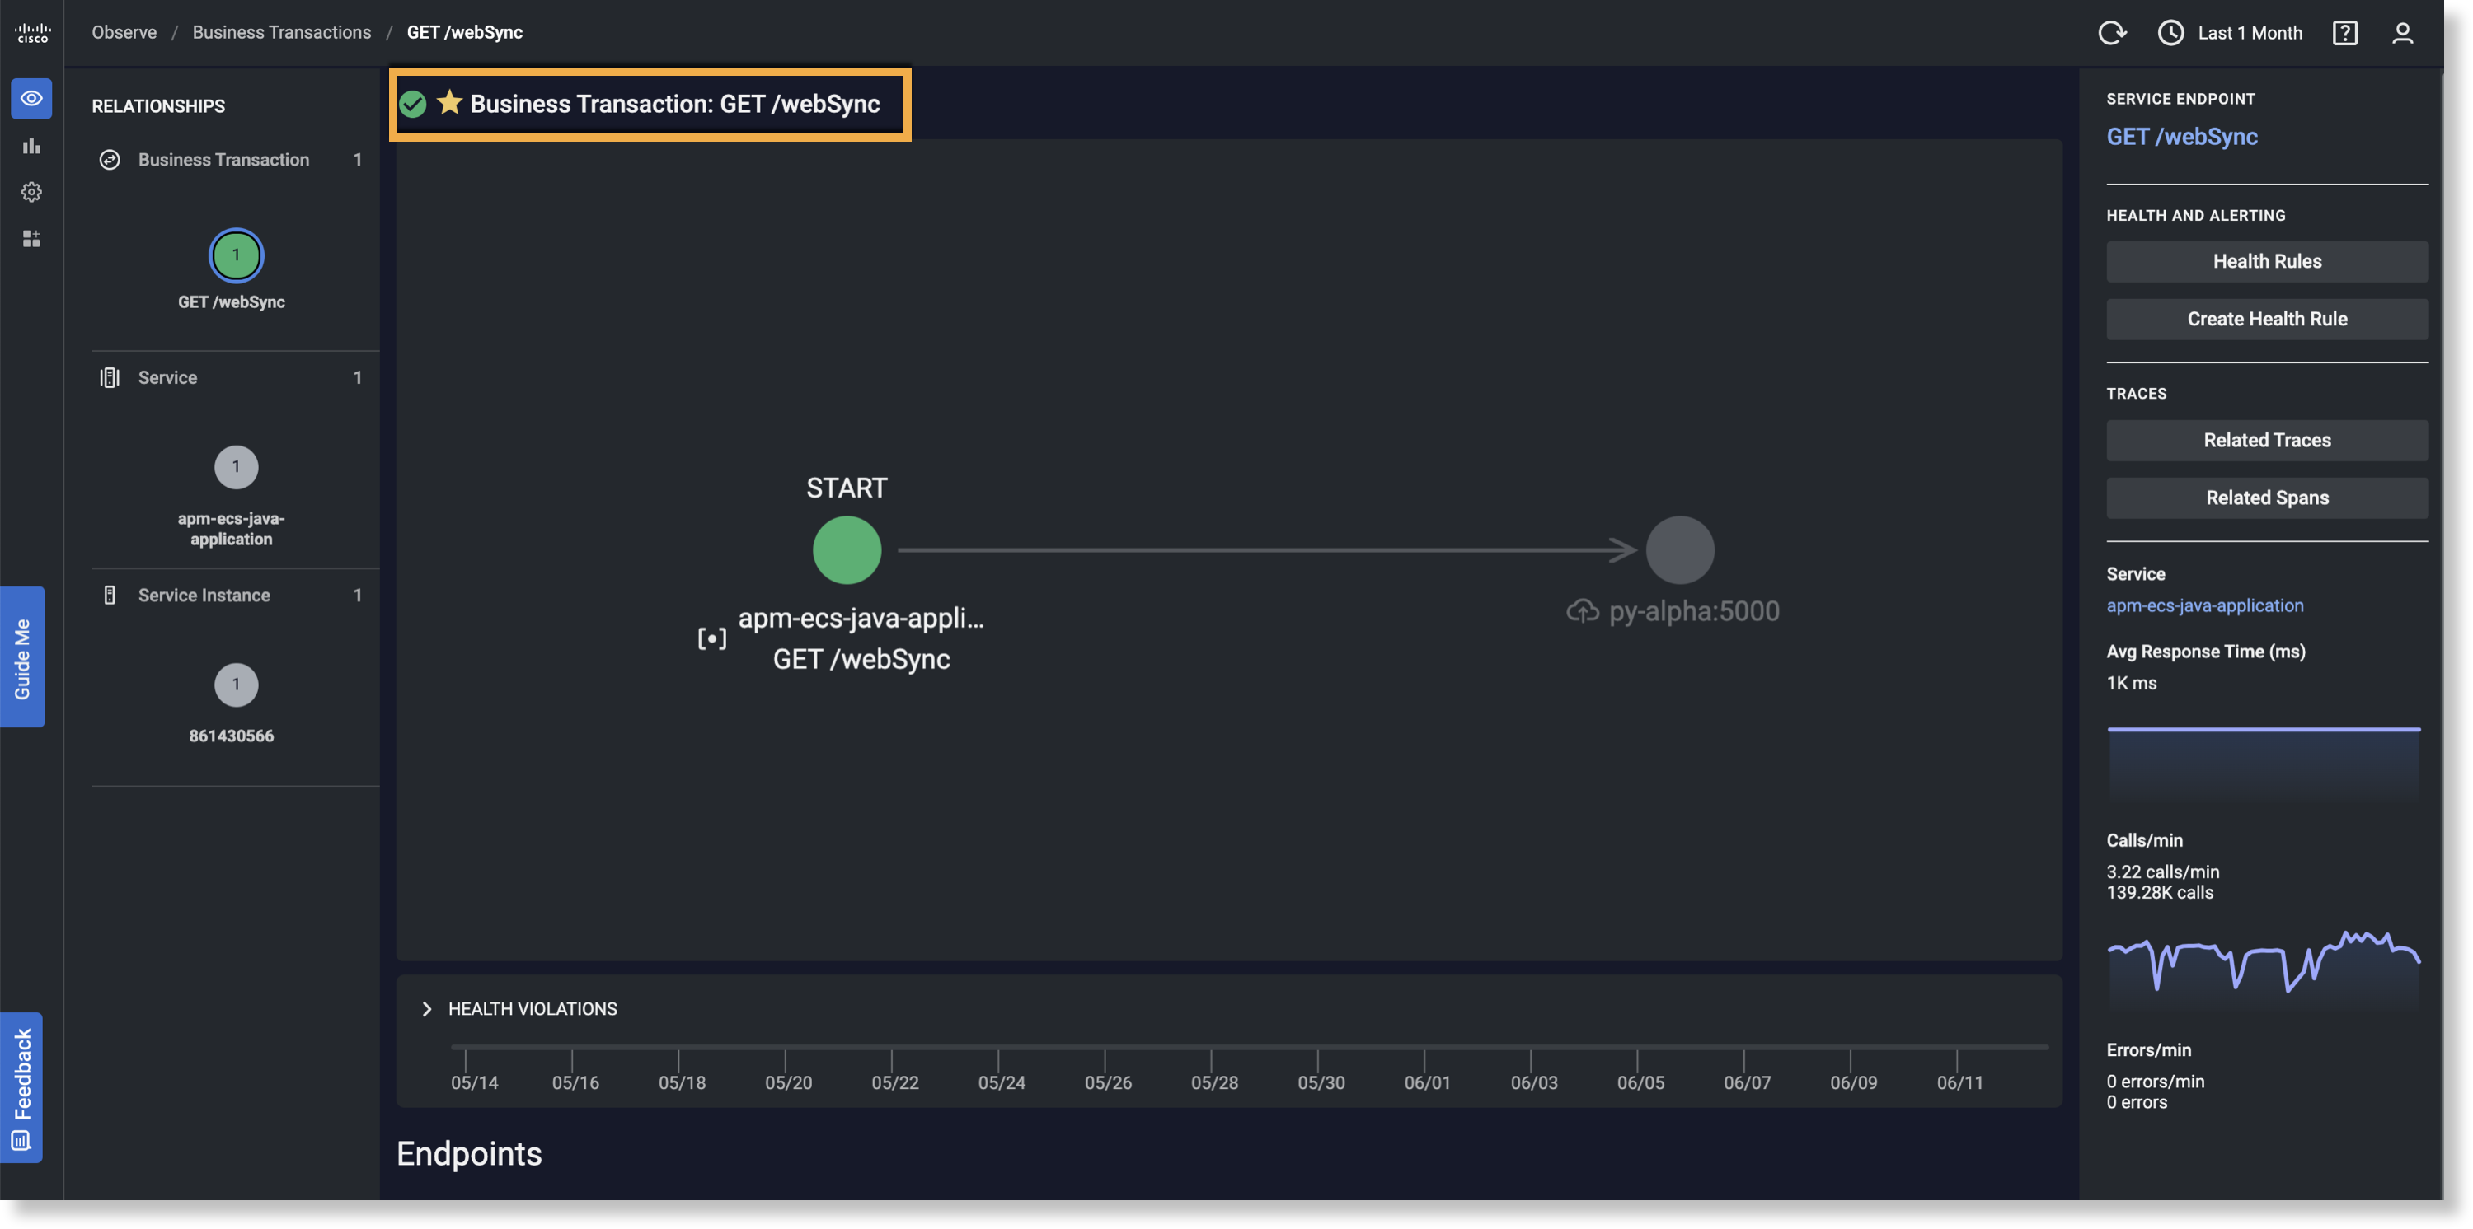Click the 0 errors/min value

pos(2156,1082)
